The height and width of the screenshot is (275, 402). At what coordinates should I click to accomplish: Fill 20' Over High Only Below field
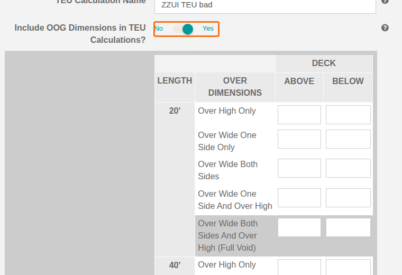pos(348,115)
